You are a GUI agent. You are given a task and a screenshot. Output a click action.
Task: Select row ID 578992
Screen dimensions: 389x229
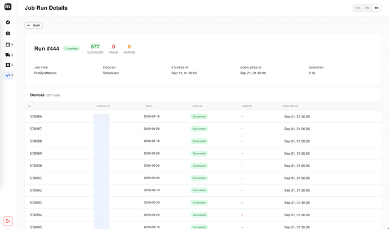point(36,191)
